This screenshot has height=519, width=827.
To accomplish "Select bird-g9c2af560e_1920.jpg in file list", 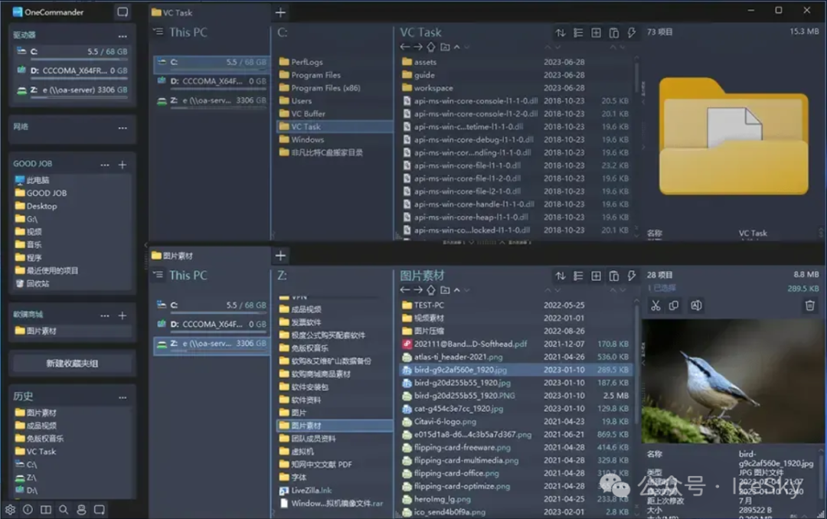I will (460, 370).
